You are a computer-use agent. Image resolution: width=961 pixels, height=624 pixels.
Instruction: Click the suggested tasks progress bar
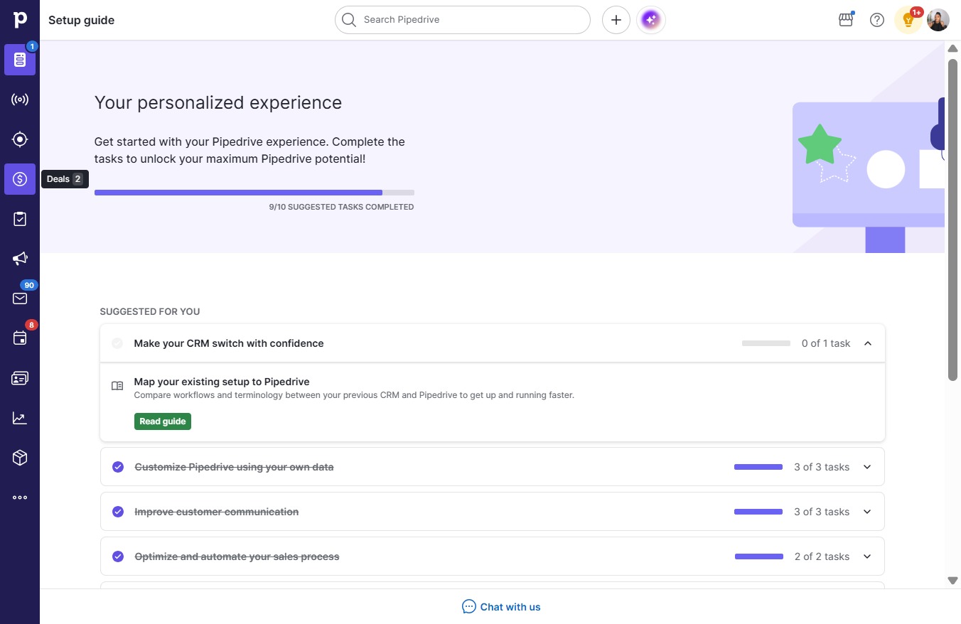coord(254,193)
